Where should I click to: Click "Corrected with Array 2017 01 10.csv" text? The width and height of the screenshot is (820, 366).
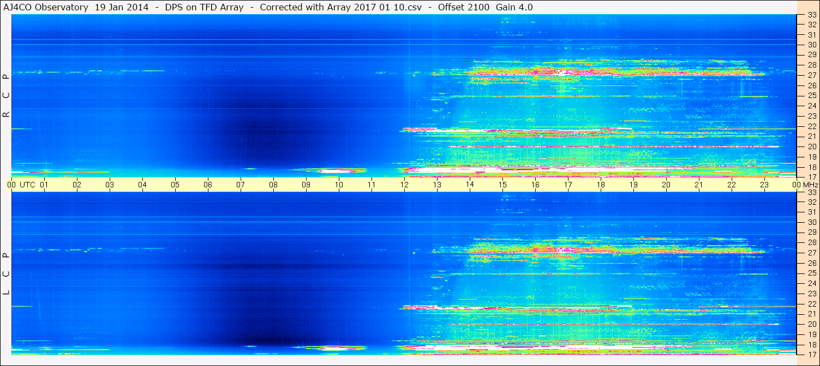click(x=340, y=7)
